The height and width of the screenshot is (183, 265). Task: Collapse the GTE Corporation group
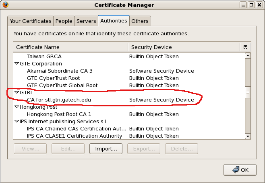coord(17,64)
